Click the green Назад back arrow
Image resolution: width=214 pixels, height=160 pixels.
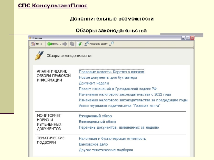[x=49, y=44]
